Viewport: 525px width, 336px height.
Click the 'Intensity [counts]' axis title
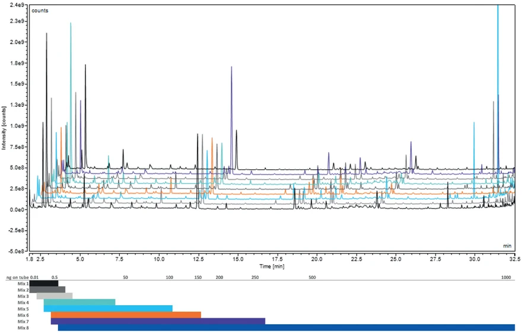4,127
